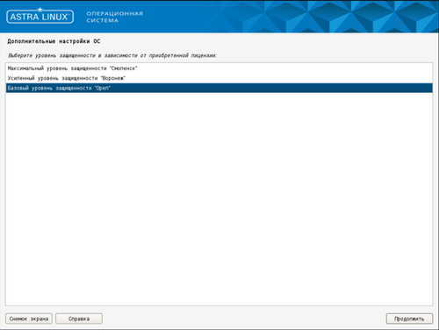Image resolution: width=439 pixels, height=330 pixels.
Task: Click the "Снимок экрана" button
Action: point(29,319)
